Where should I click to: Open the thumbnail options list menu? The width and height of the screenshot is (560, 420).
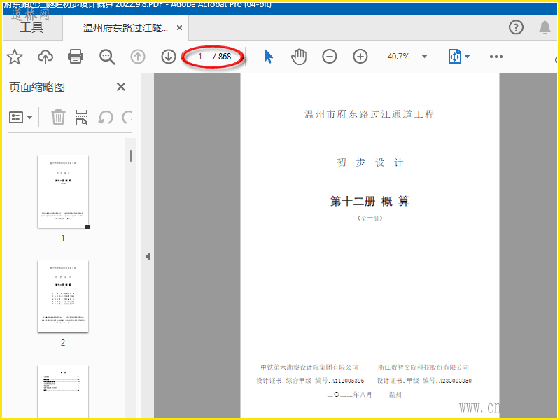pyautogui.click(x=20, y=117)
